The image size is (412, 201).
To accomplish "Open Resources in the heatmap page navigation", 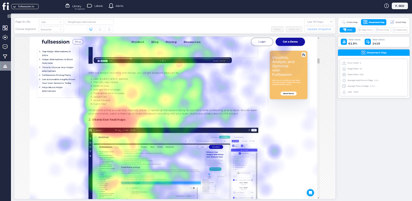I will [192, 42].
